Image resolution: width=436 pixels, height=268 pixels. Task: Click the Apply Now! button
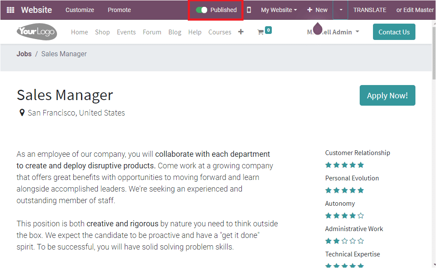[x=387, y=95]
